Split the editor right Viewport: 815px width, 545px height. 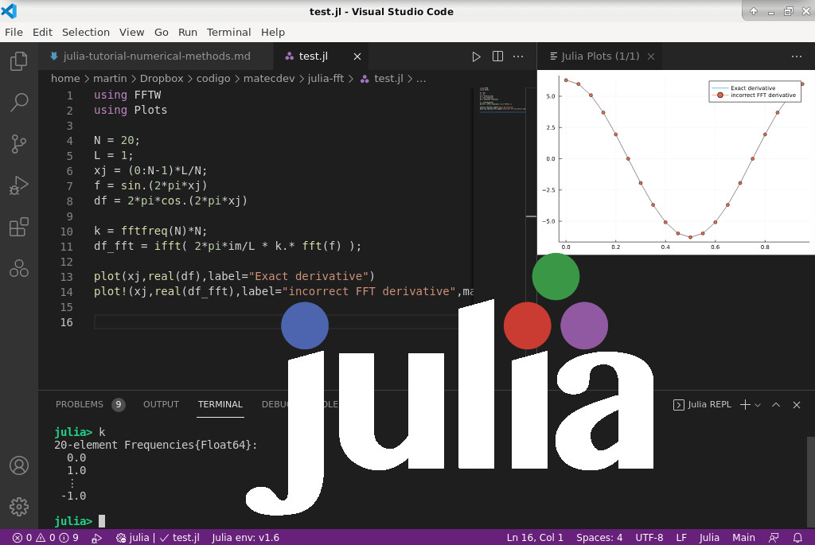[x=497, y=56]
